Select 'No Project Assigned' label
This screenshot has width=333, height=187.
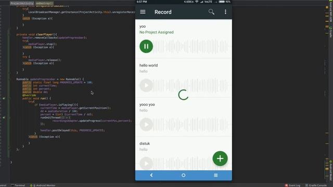[157, 32]
